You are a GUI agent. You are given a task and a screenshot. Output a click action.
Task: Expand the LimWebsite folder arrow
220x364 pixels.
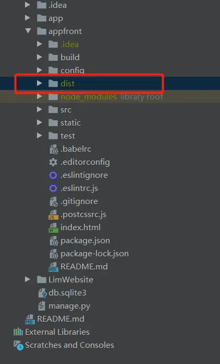pyautogui.click(x=28, y=279)
